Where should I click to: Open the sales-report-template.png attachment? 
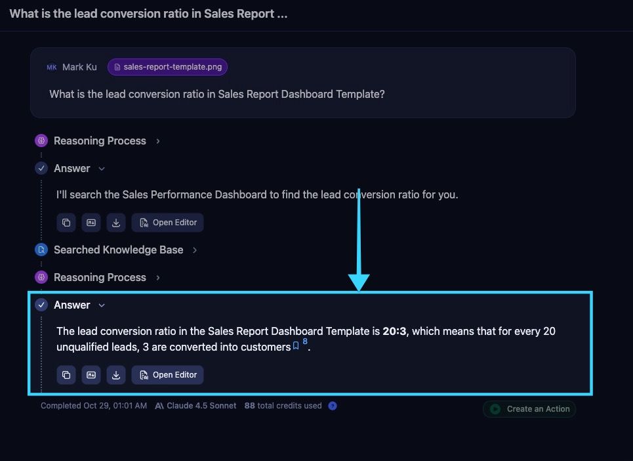click(x=168, y=67)
